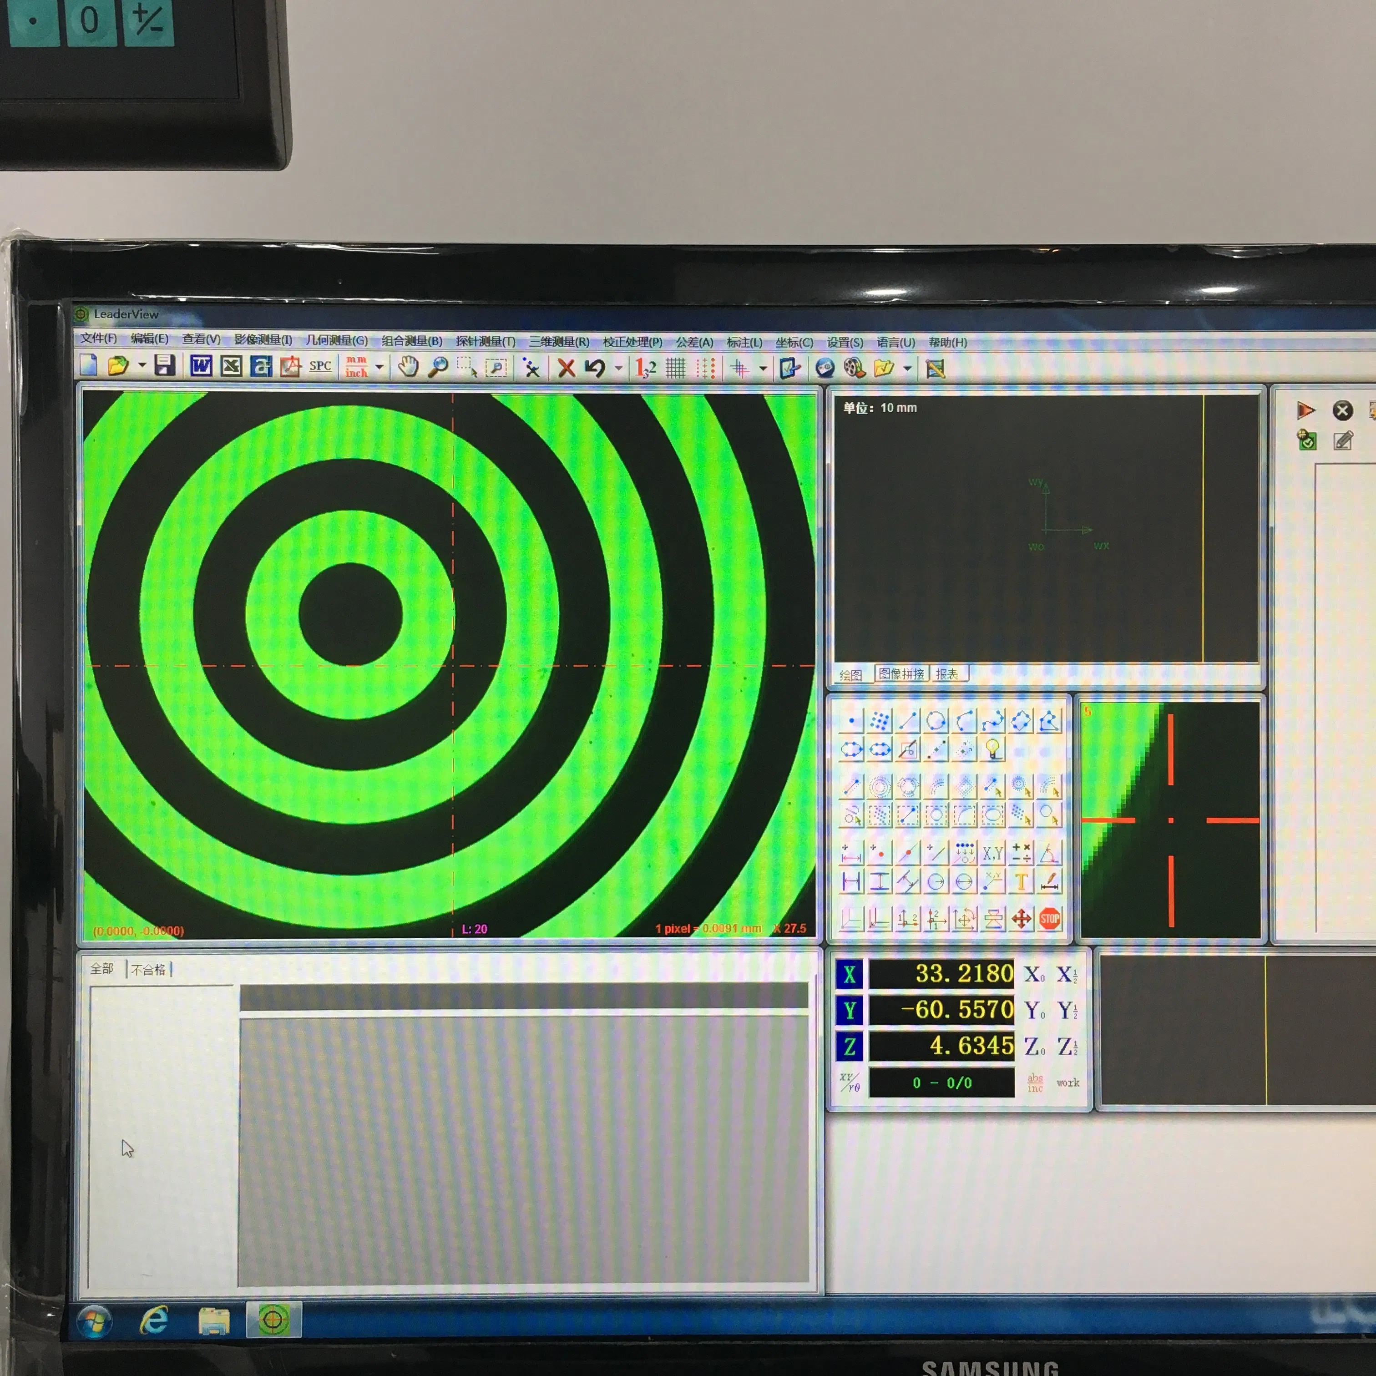Expand the undo dropdown arrow
Screen dimensions: 1376x1376
[x=618, y=368]
